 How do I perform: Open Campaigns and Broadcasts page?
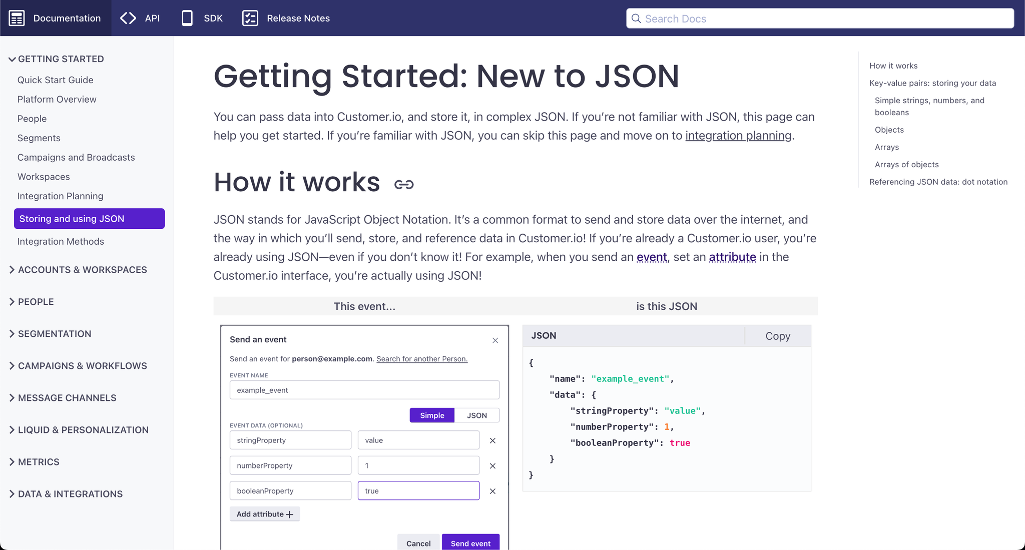(76, 157)
